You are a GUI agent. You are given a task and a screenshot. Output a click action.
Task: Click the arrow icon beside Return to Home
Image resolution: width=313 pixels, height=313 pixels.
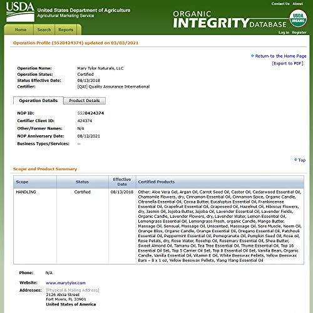(x=252, y=56)
